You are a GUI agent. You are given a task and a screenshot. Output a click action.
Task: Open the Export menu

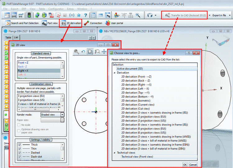coord(14,9)
